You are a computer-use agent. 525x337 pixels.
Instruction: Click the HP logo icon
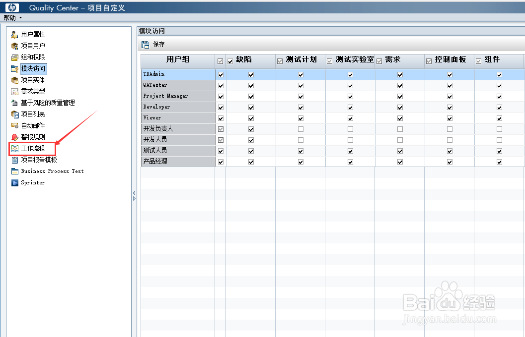tap(12, 7)
